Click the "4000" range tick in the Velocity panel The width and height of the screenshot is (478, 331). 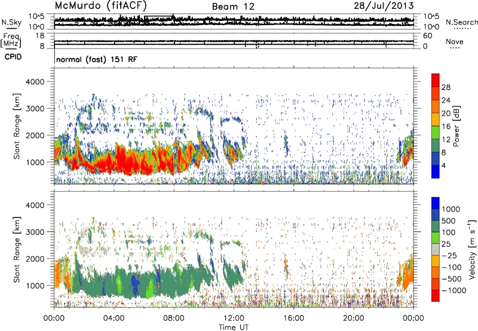point(35,205)
